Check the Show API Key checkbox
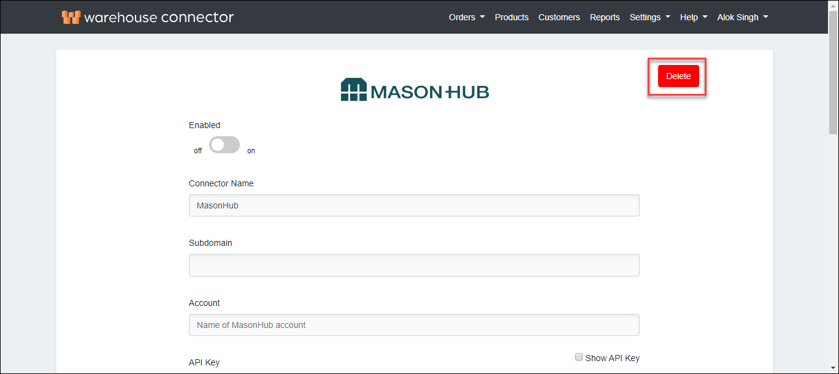 point(579,357)
